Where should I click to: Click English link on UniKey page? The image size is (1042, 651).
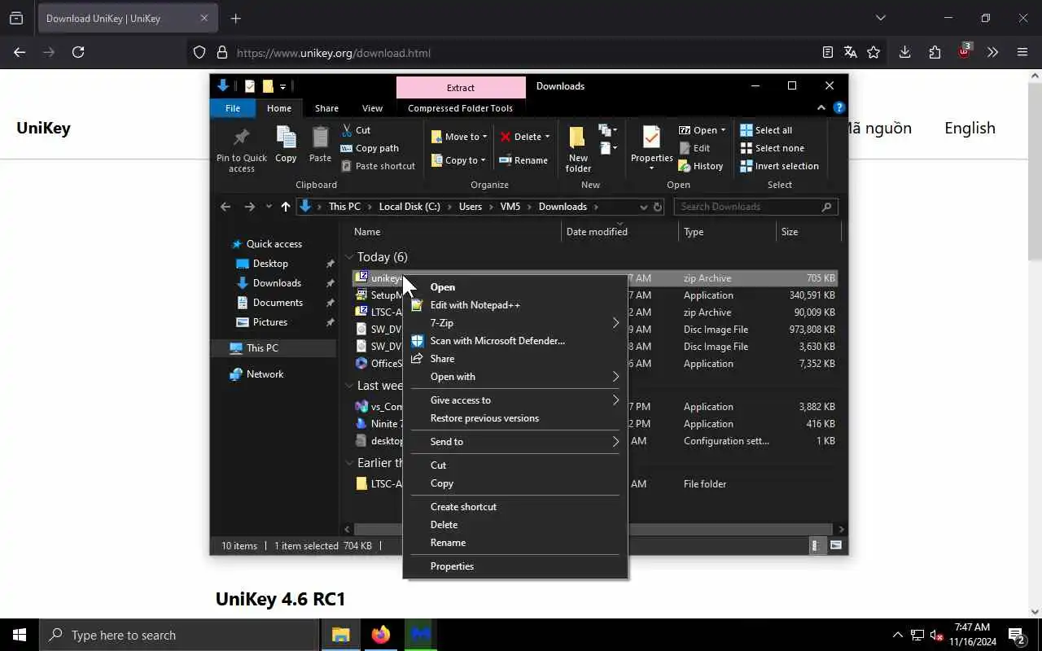click(970, 128)
